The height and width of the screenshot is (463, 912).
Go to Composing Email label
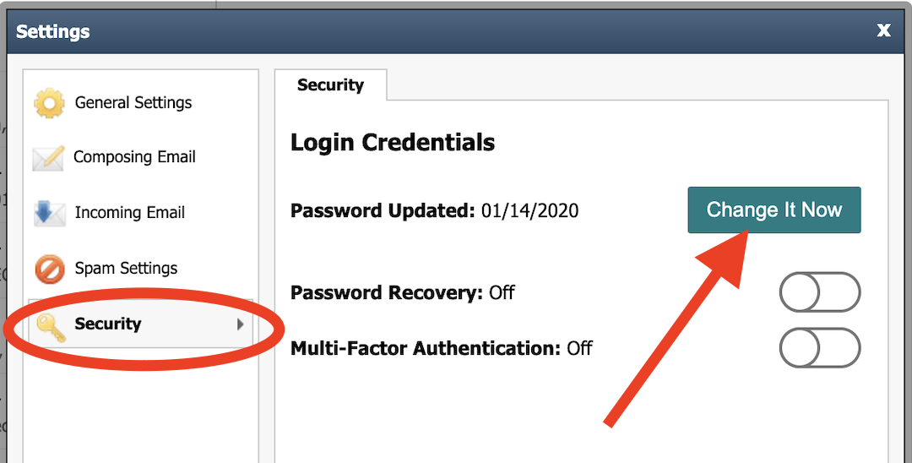click(134, 157)
